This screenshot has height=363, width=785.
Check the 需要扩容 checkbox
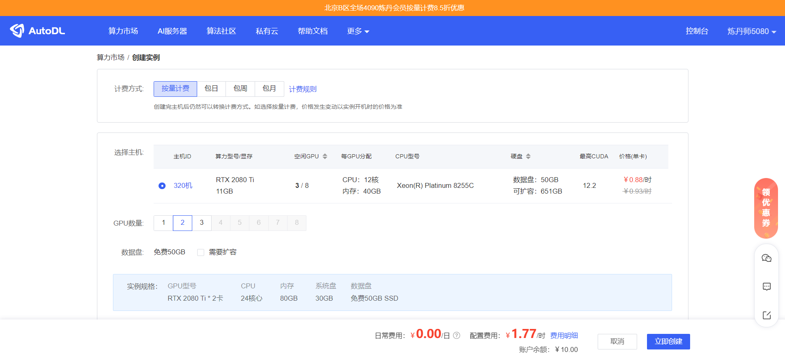[200, 252]
